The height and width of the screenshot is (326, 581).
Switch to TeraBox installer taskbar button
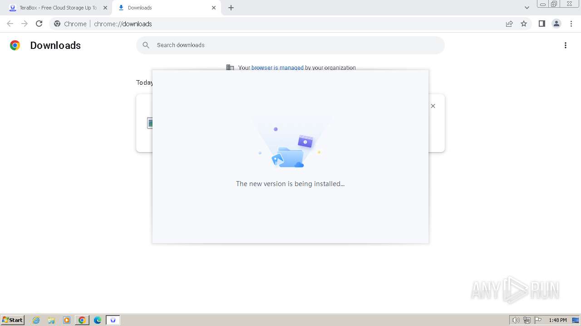(113, 320)
